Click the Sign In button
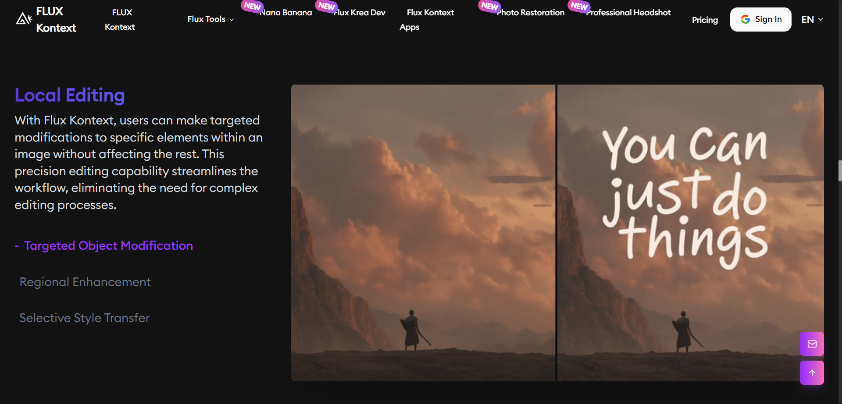The width and height of the screenshot is (842, 404). 760,19
